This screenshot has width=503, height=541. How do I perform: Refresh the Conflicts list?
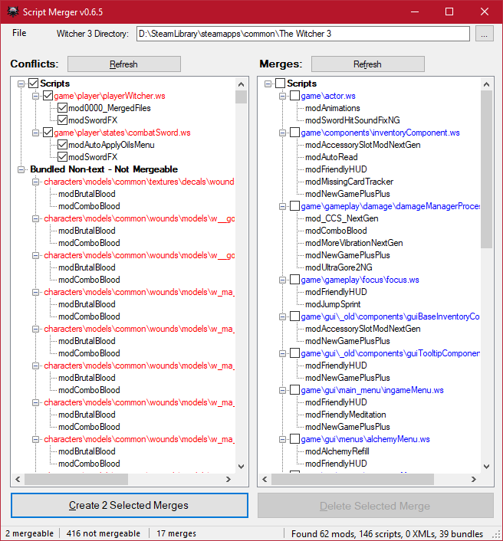tap(124, 64)
